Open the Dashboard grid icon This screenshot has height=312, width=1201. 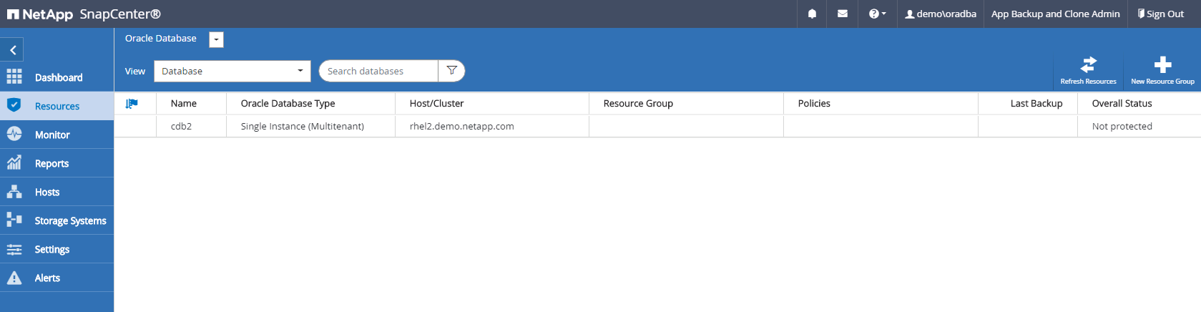(14, 77)
